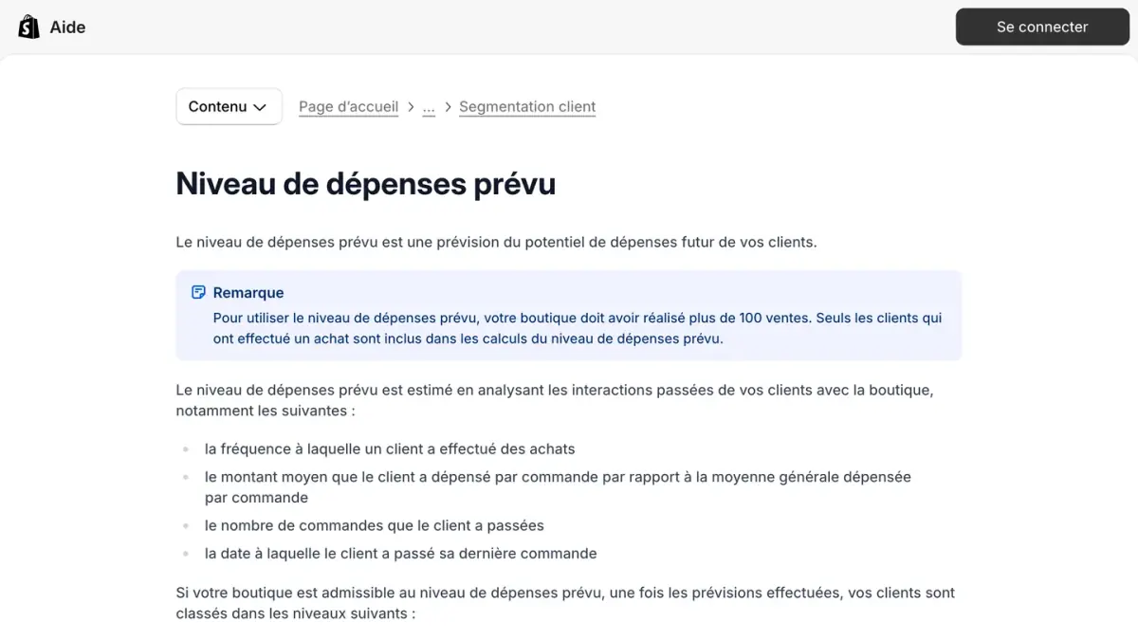
Task: Click the Se connecter button
Action: [x=1042, y=27]
